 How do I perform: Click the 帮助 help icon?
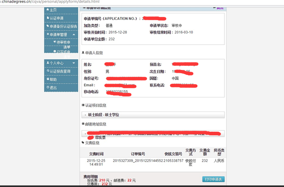click(x=47, y=79)
